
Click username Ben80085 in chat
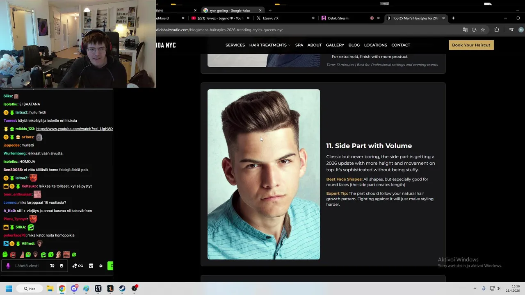[13, 170]
